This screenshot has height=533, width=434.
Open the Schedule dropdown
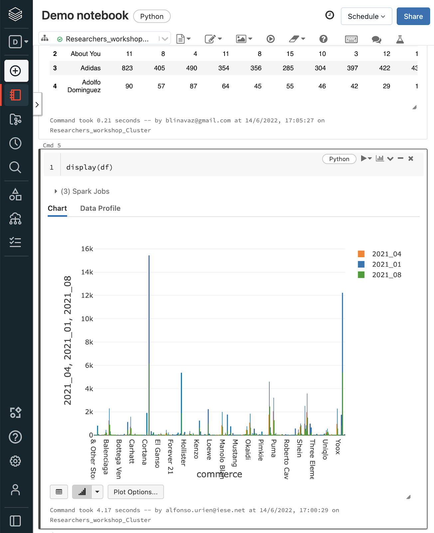tap(366, 16)
